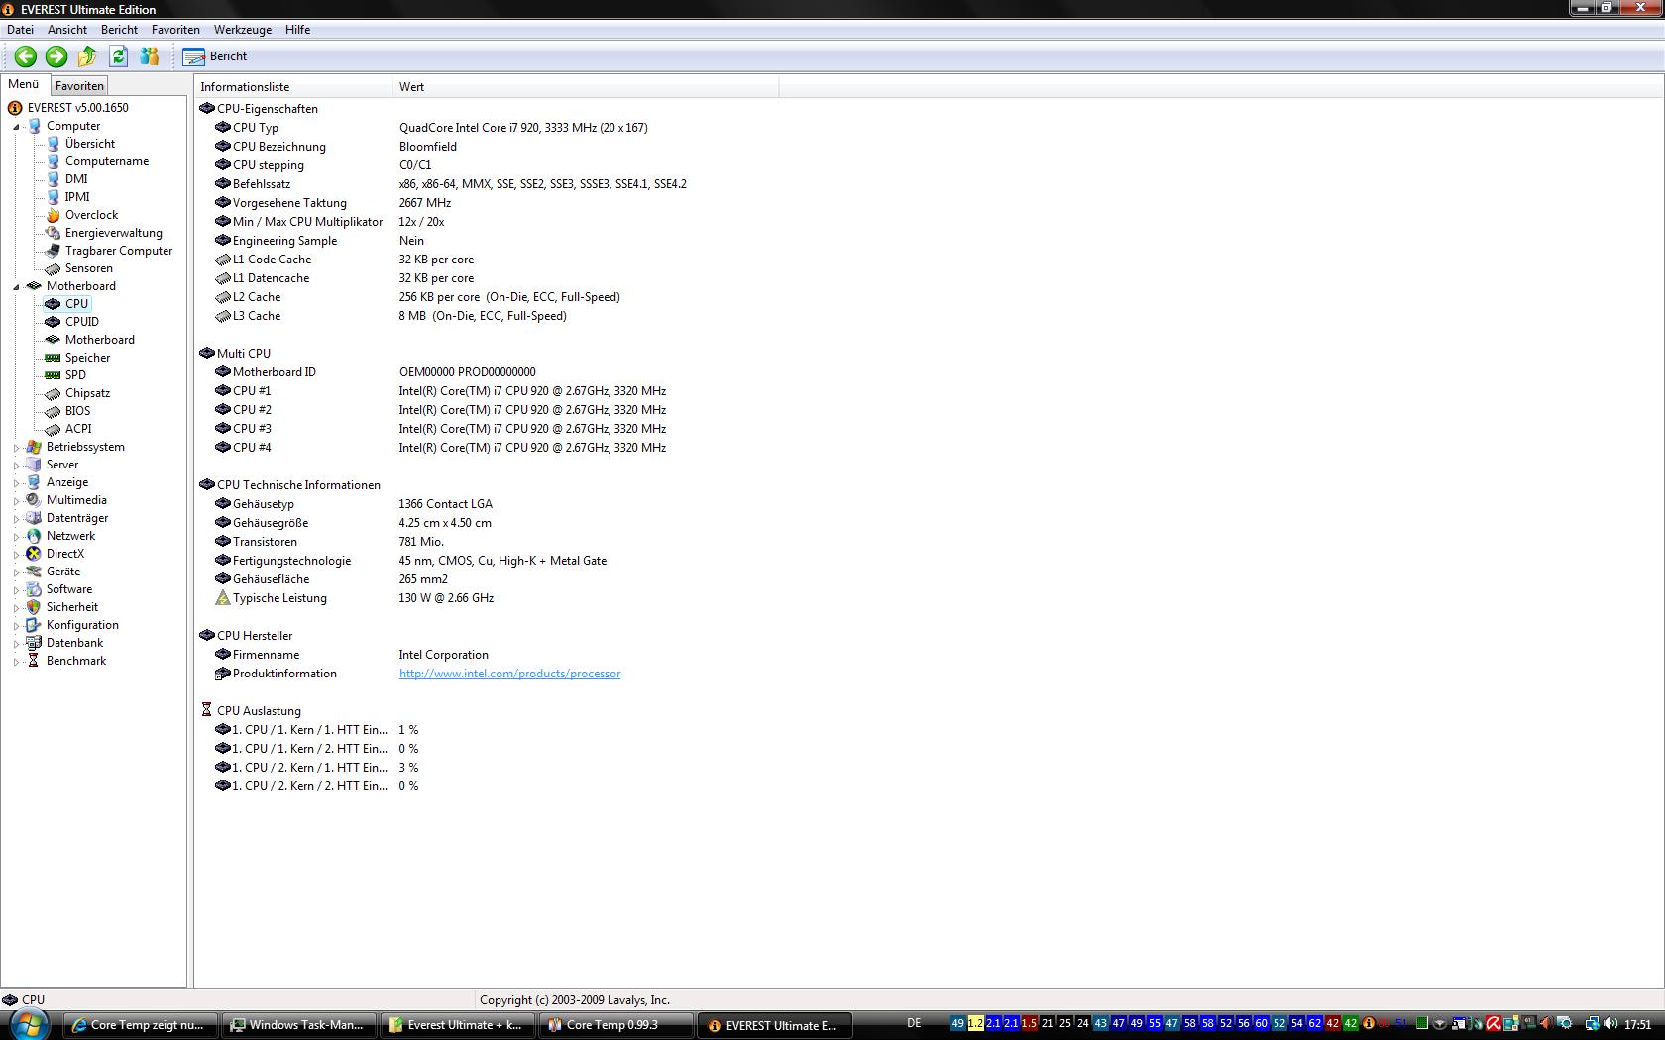
Task: Click the Energieverwaltung icon
Action: point(53,233)
